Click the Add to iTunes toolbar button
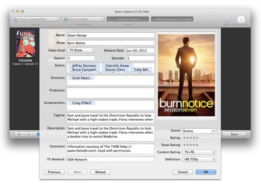 [128, 19]
